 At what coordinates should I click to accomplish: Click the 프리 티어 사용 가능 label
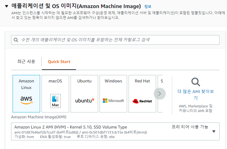[190, 127]
